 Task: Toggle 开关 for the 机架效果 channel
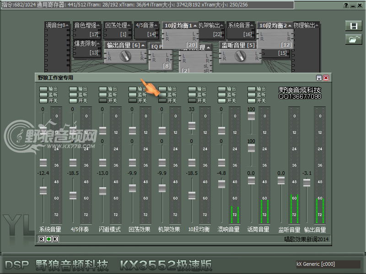click(x=162, y=100)
